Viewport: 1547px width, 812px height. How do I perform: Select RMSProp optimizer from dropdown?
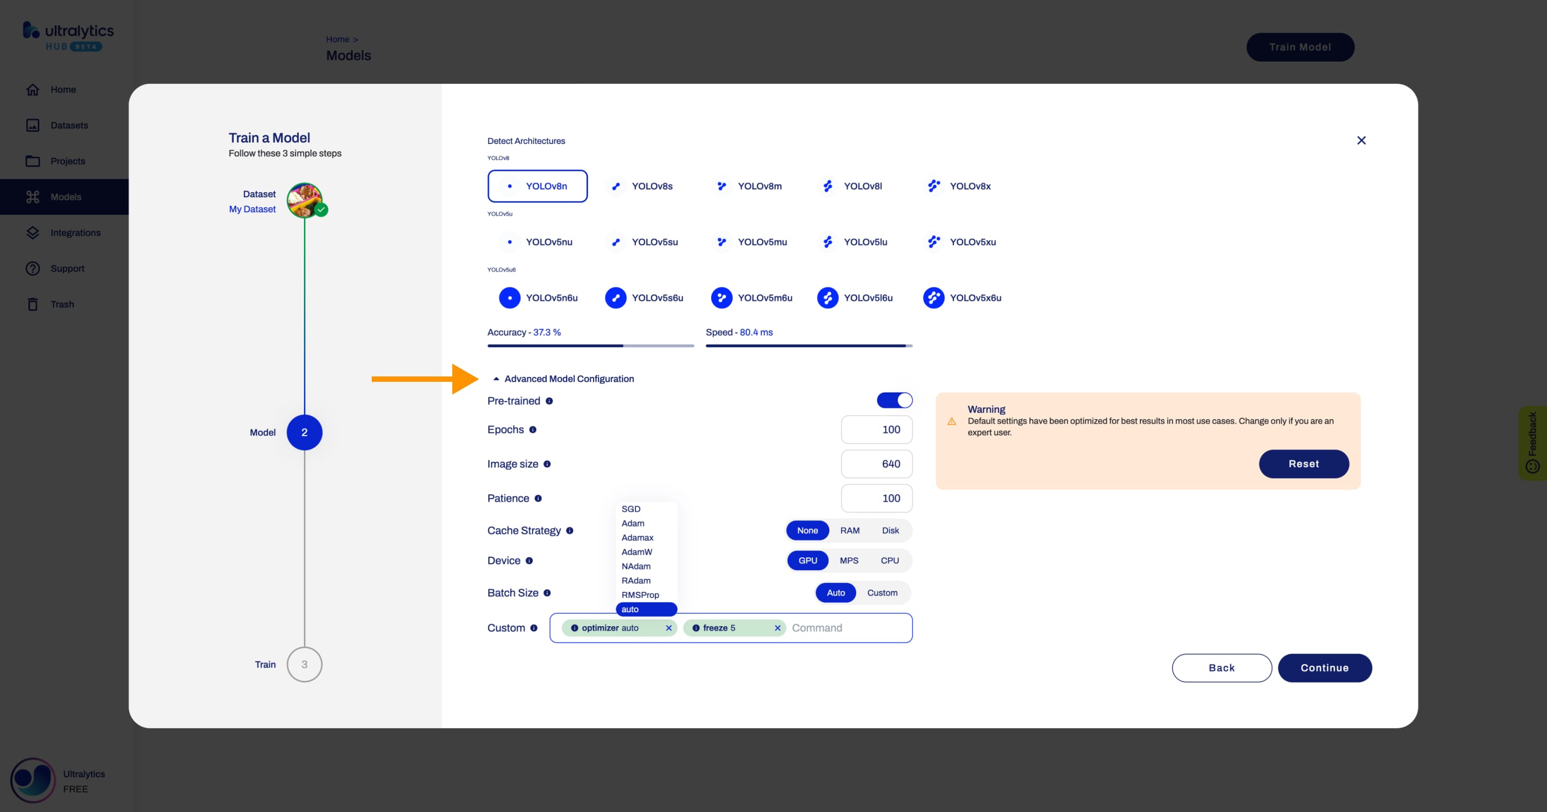[x=639, y=594]
